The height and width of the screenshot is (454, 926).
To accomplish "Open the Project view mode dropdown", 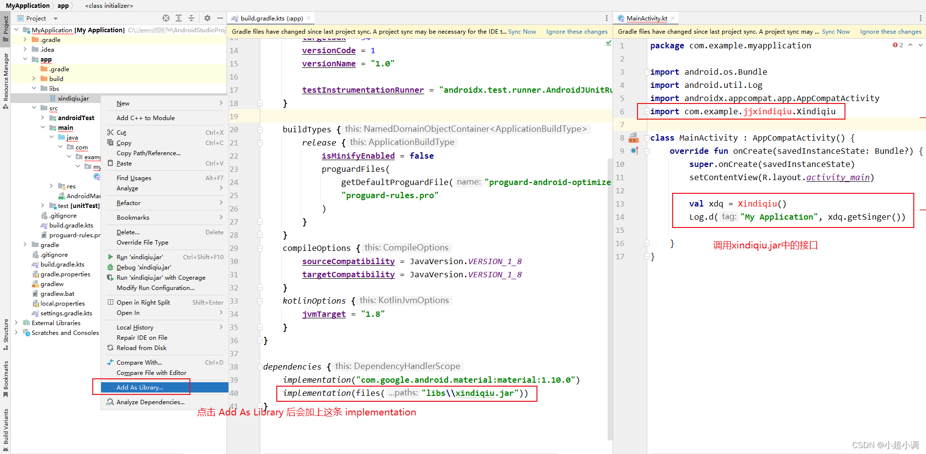I will point(56,19).
